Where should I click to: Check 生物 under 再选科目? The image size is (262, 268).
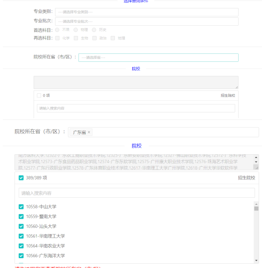(x=76, y=38)
